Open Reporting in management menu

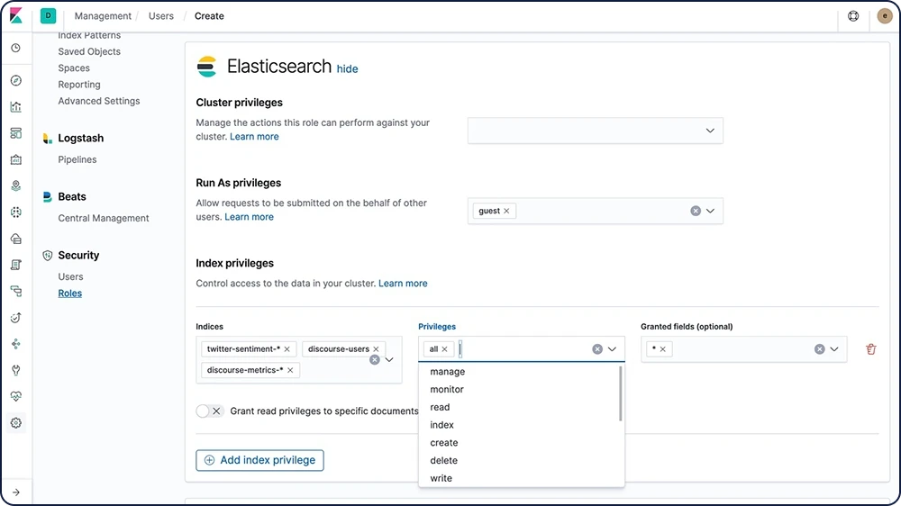pos(79,85)
